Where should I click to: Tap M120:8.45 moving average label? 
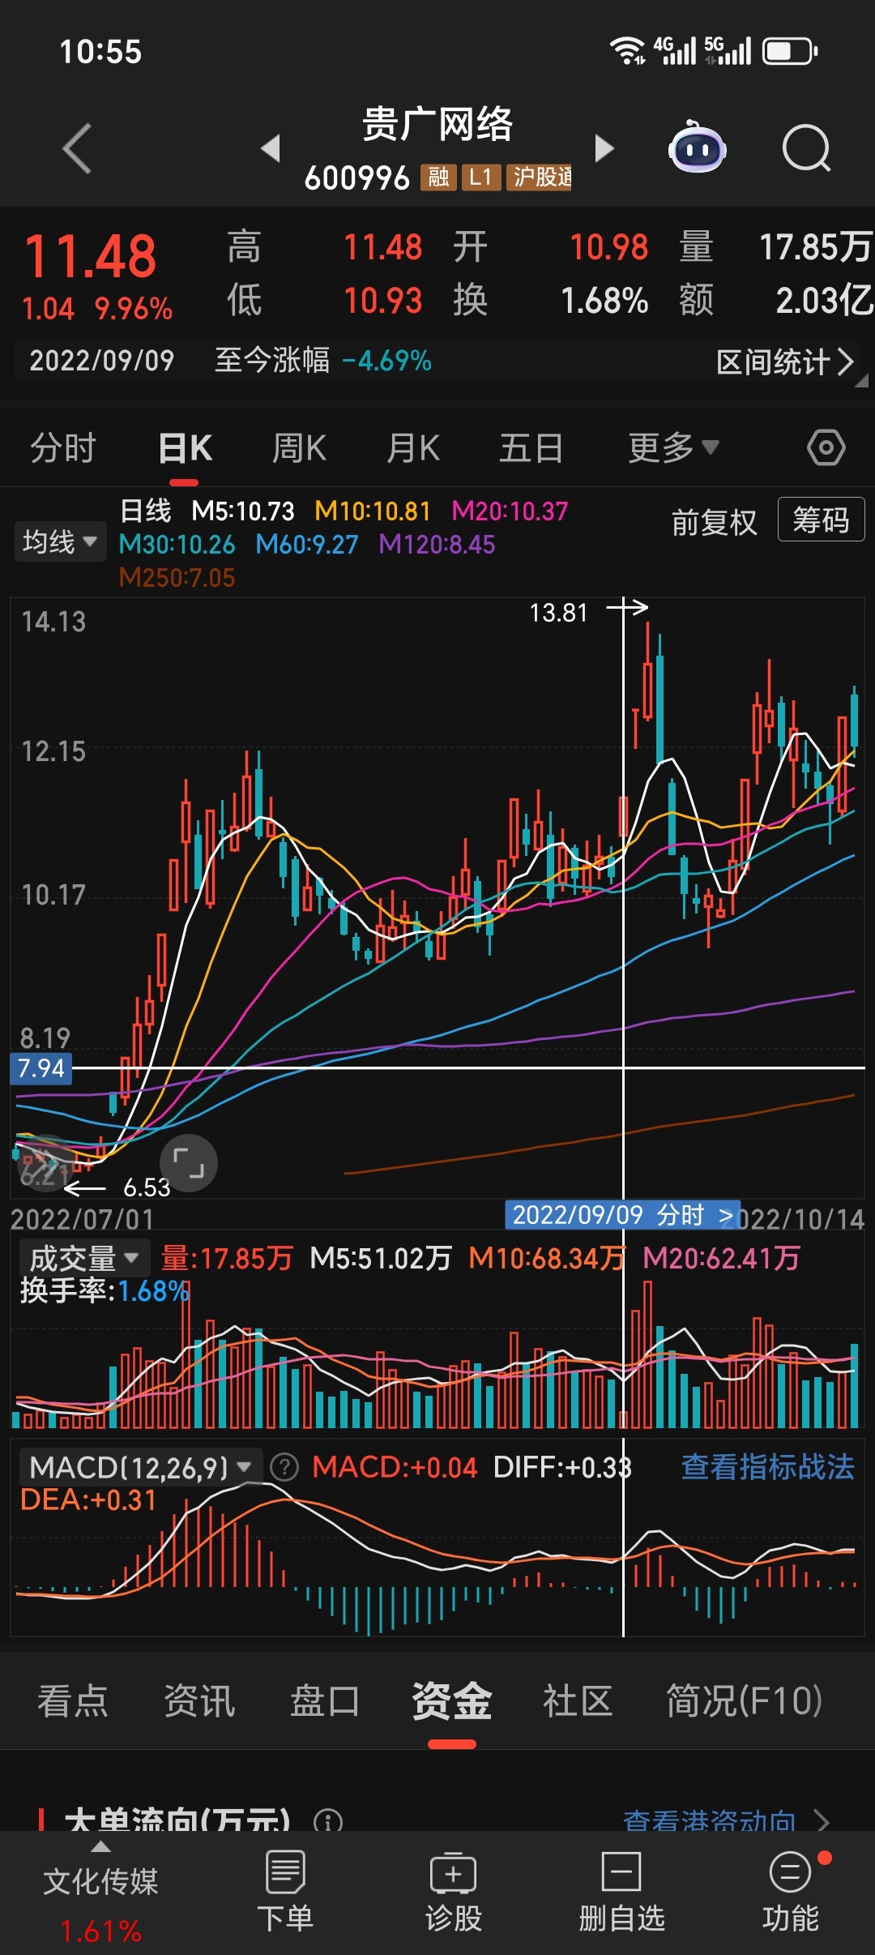point(437,545)
